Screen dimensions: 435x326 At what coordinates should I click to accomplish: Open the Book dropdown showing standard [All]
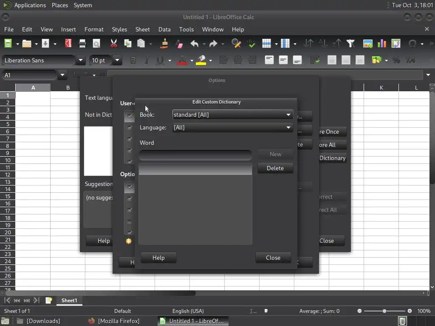[232, 115]
